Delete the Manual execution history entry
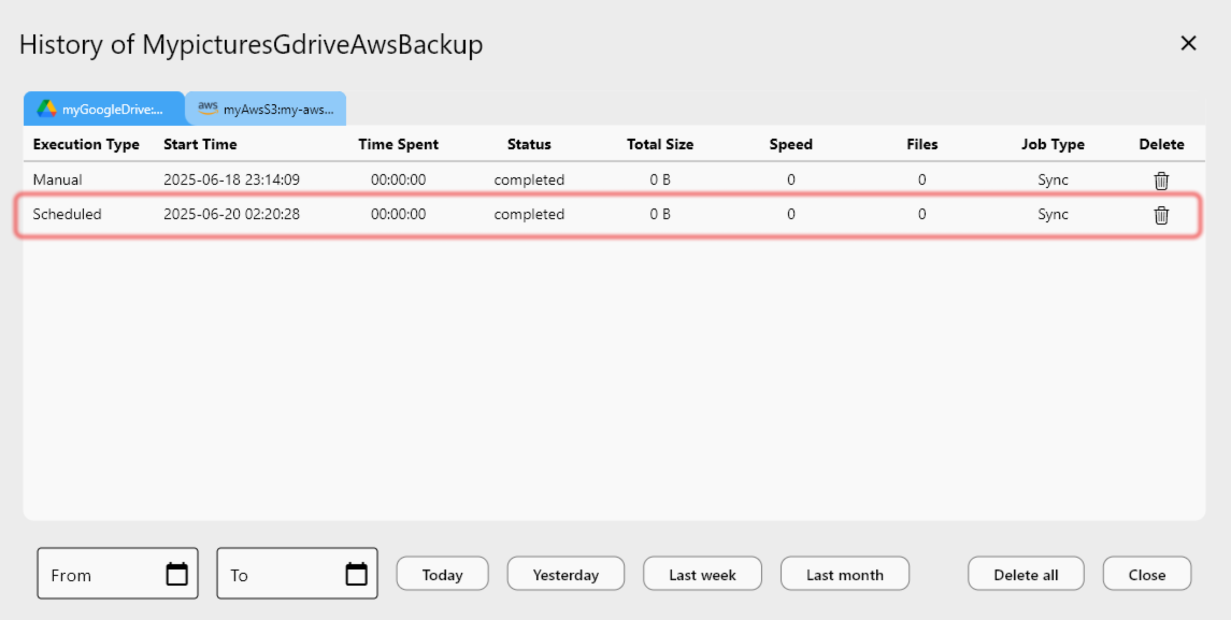 1161,181
